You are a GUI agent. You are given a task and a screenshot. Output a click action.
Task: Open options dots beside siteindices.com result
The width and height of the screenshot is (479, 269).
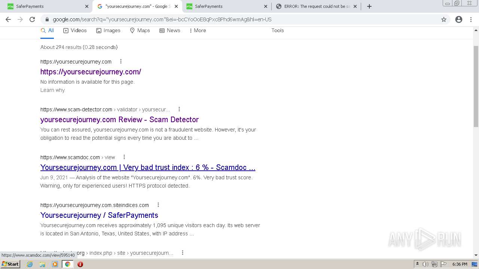coord(158,205)
